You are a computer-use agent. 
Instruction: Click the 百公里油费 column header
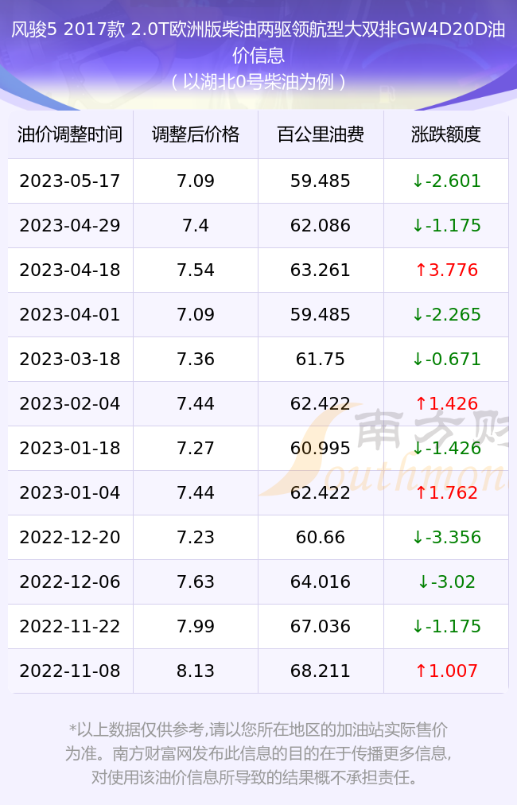coord(321,134)
